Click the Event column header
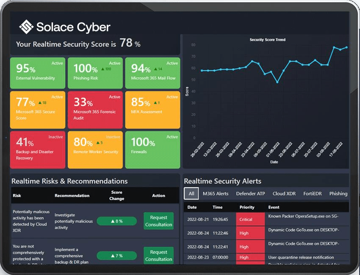This screenshot has width=360, height=275. [274, 207]
